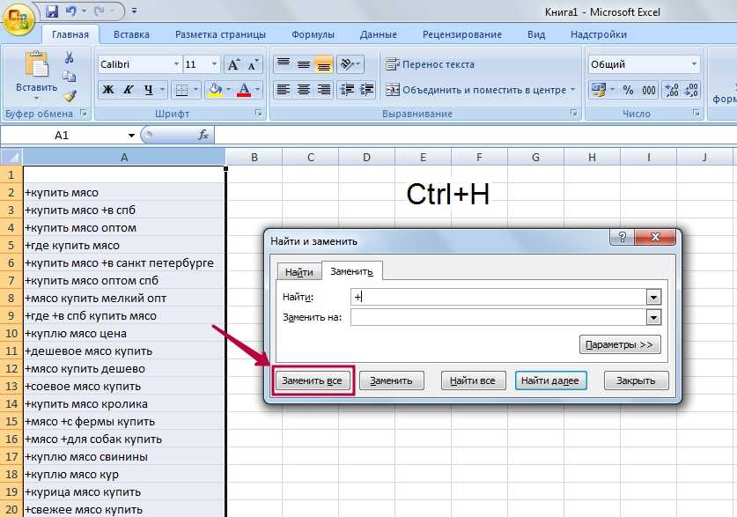Open fill color dropdown arrow
Image resolution: width=737 pixels, height=517 pixels.
pos(229,89)
